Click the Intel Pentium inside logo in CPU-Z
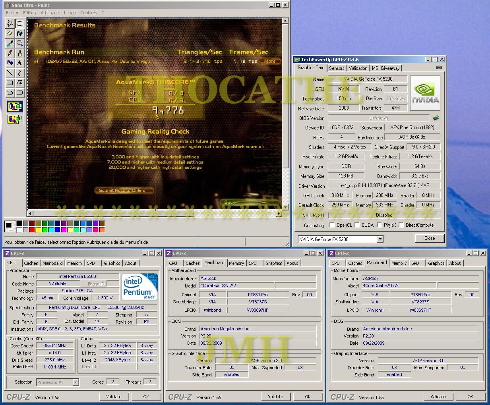The width and height of the screenshot is (490, 405). tap(139, 287)
